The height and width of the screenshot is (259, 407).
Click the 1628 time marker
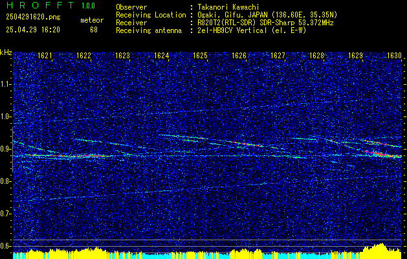(x=316, y=56)
